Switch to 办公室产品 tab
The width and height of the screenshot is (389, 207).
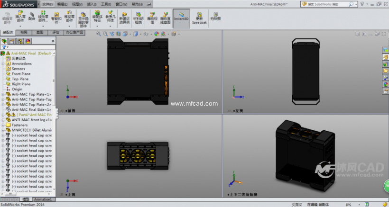coord(74,32)
